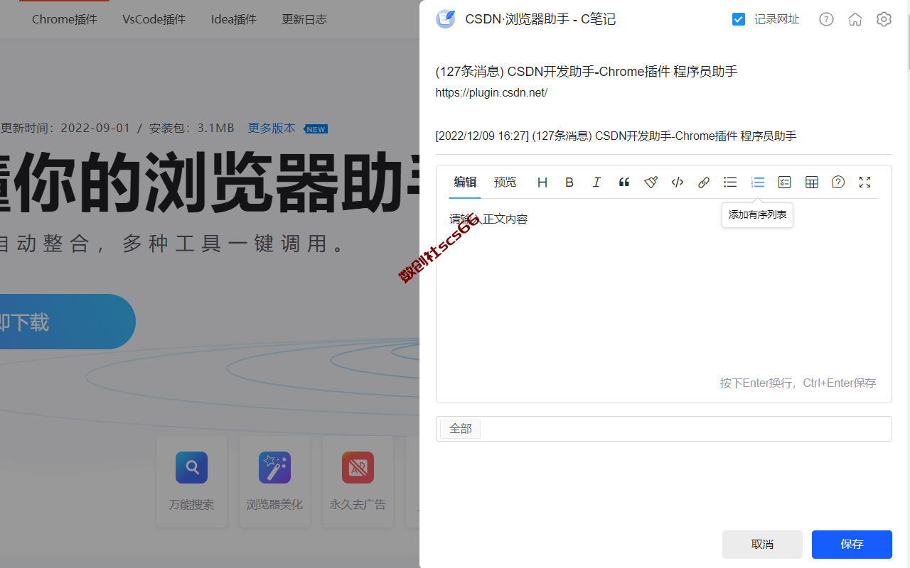Viewport: 910px width, 568px height.
Task: Insert a heading with the H icon
Action: (542, 182)
